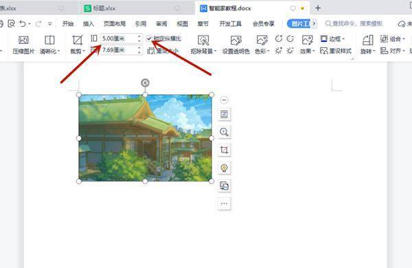The image size is (412, 268).
Task: Open layout options from floating picture toolbar
Action: 224,114
